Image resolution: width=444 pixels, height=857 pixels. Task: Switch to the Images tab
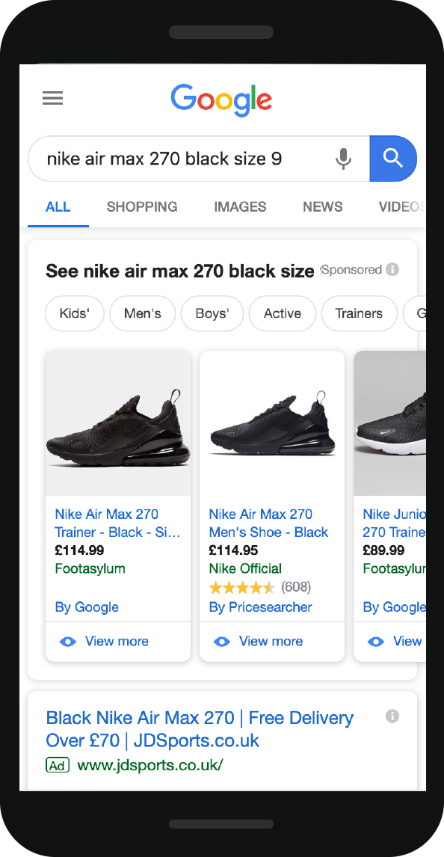(240, 206)
